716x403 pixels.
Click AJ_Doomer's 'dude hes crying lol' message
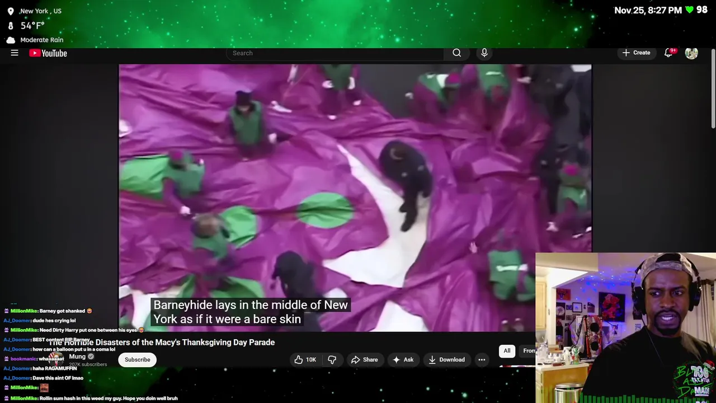(40, 320)
